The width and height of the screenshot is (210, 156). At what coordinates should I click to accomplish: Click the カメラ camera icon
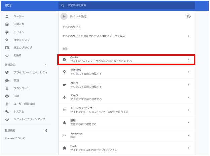[65, 85]
